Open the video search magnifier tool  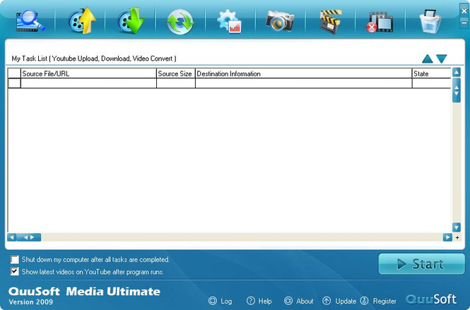[x=30, y=21]
